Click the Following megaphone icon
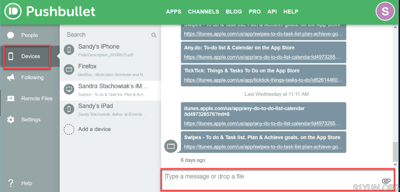400x192 pixels. coord(11,77)
